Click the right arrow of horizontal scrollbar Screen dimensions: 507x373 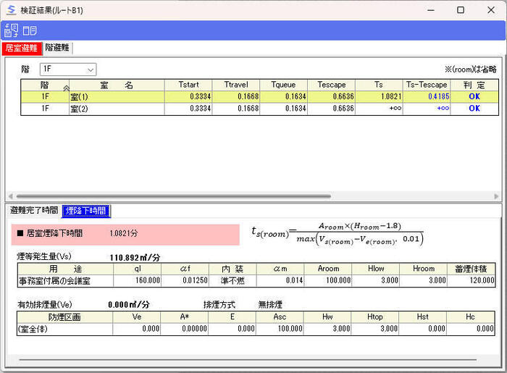click(x=496, y=196)
